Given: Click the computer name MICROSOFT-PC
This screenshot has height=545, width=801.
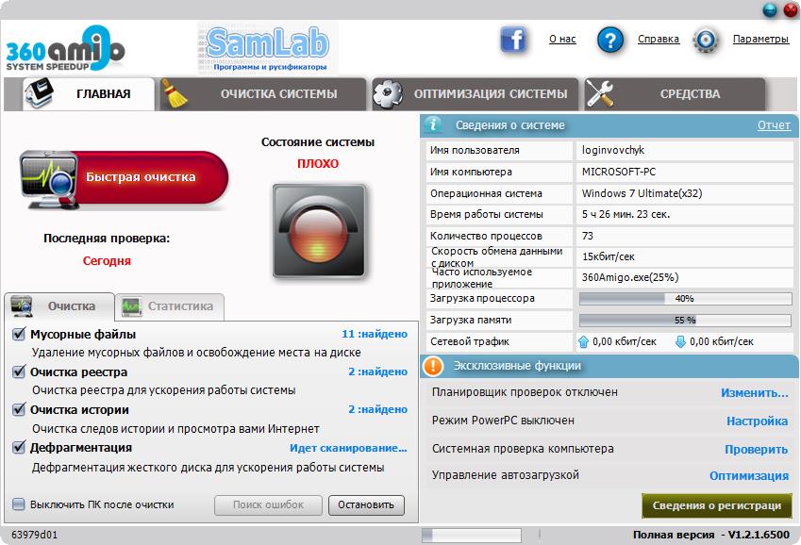Looking at the screenshot, I should pos(619,172).
